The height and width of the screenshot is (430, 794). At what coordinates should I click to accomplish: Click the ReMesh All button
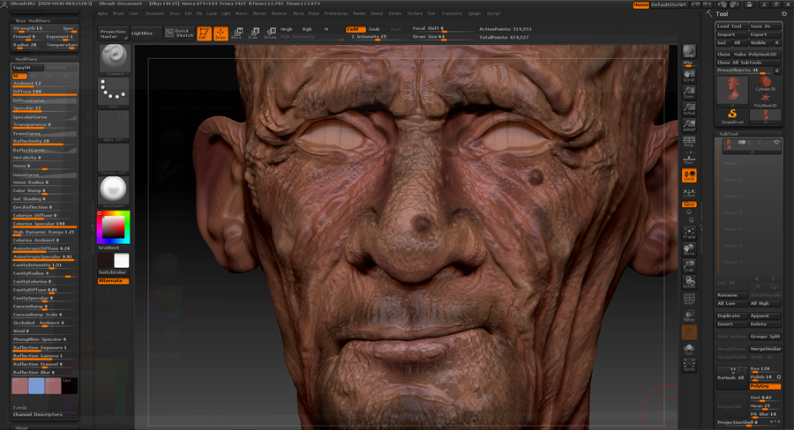click(x=732, y=377)
